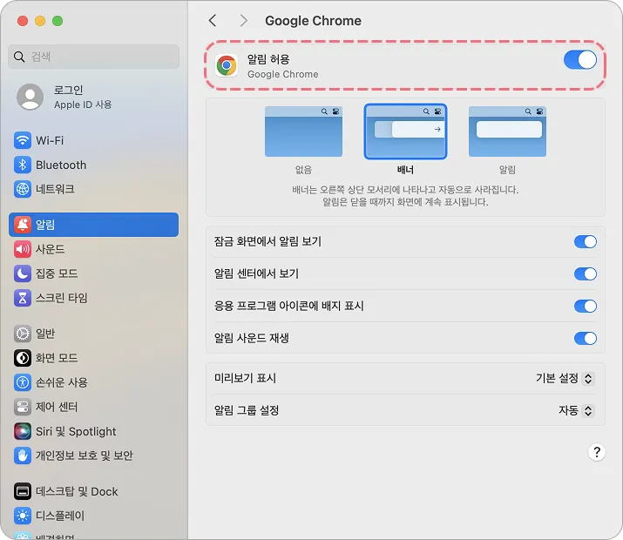
Task: Select the 알림 notification style thumbnail
Action: click(x=507, y=132)
